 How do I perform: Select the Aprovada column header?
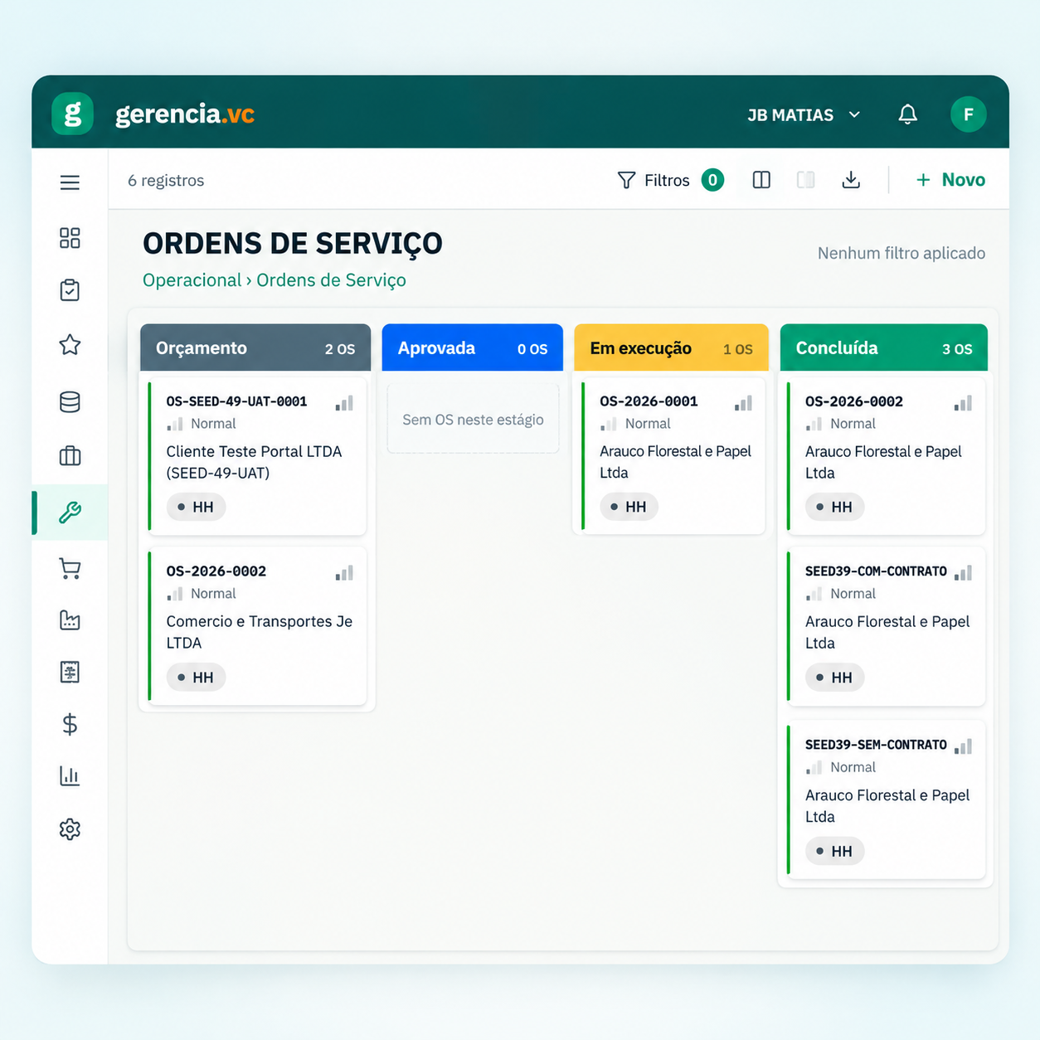coord(472,347)
